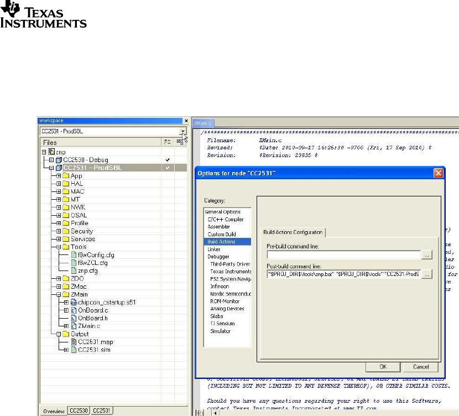Viewport: 459px width, 416px height.
Task: Expand the Security folder
Action: click(x=59, y=231)
